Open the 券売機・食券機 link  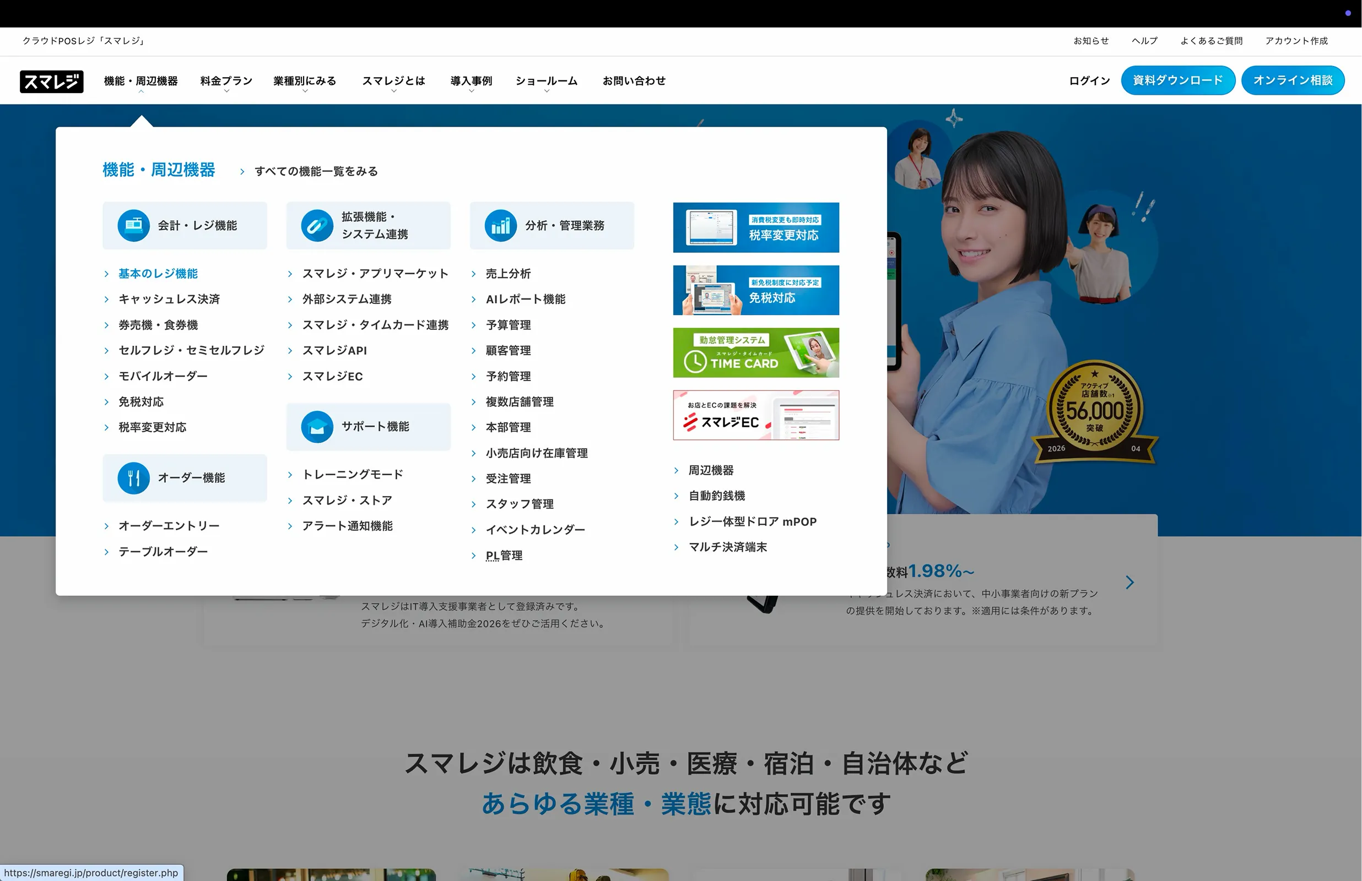(158, 325)
